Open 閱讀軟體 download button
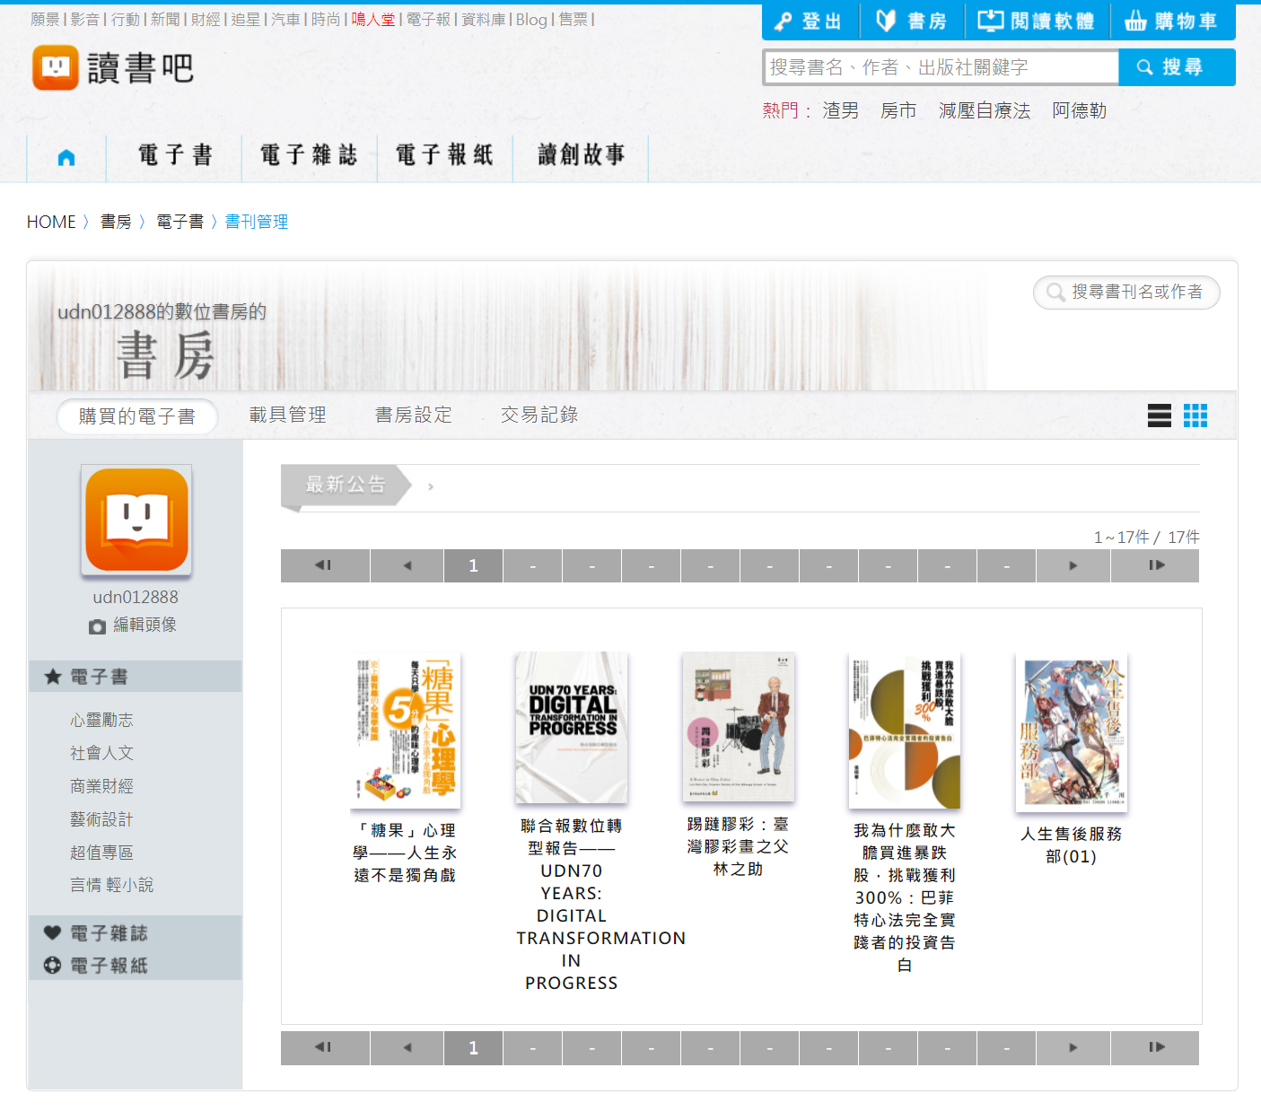Screen dimensions: 1261x1120 [x=1037, y=22]
